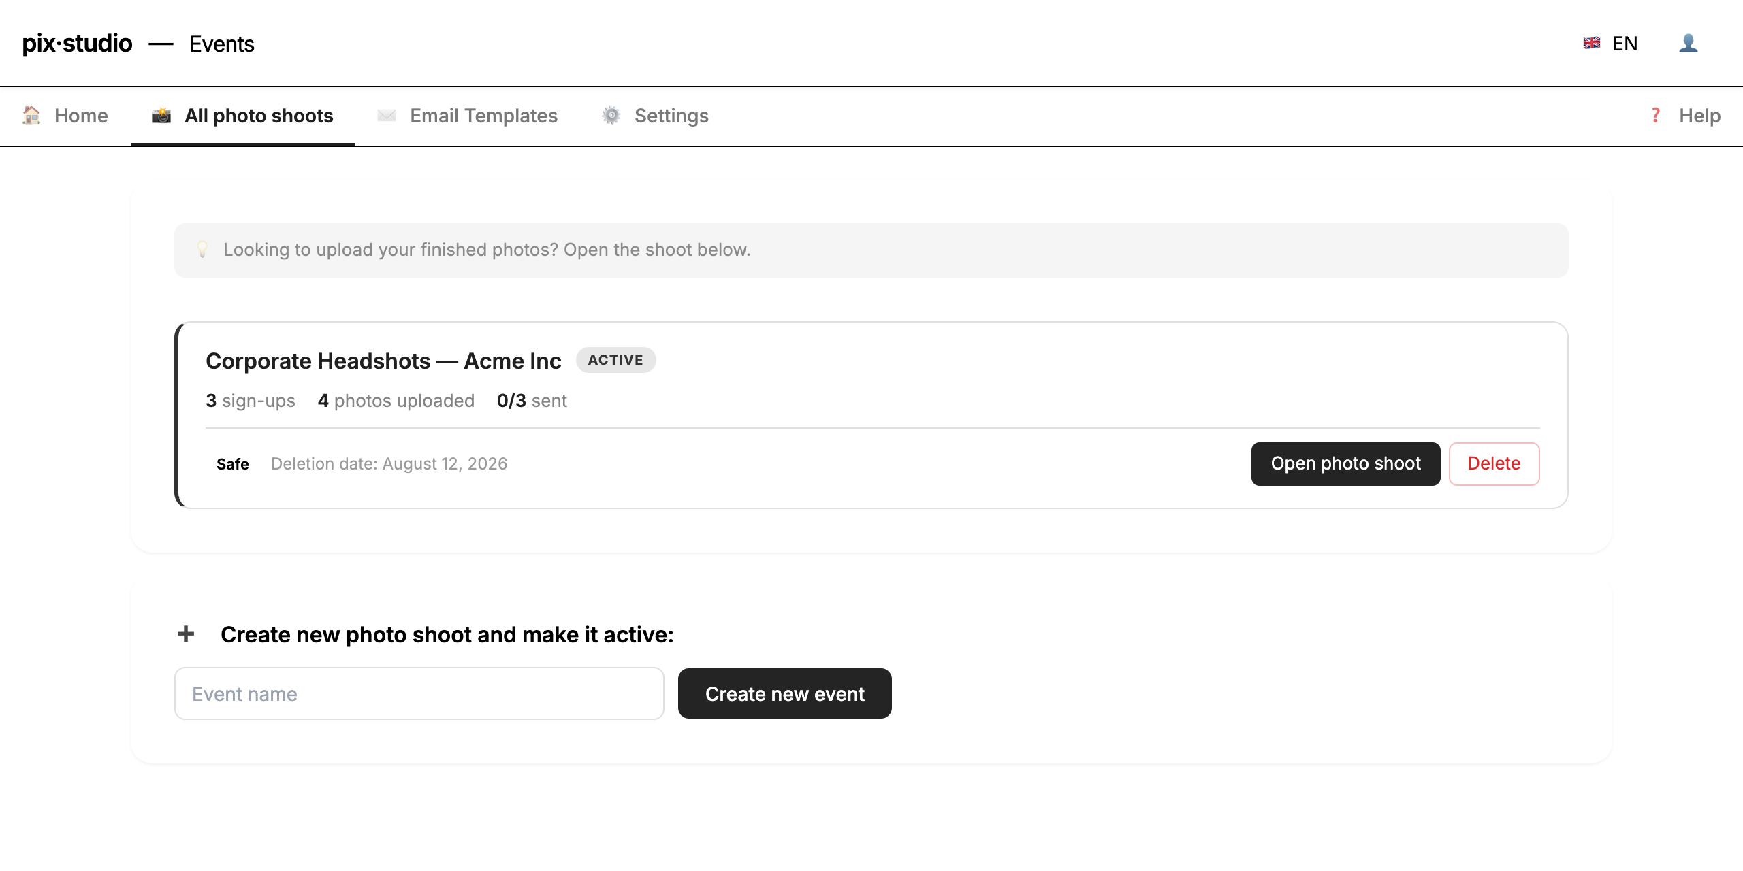
Task: Click the lightbulb tip icon
Action: (x=202, y=250)
